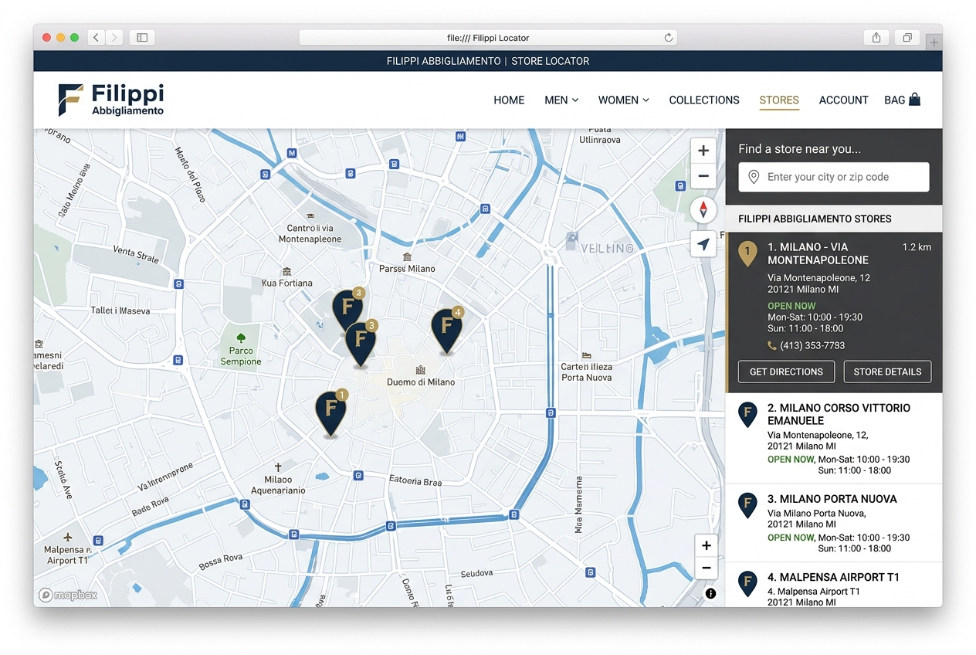This screenshot has width=976, height=655.
Task: Zoom out with bottom map minus button
Action: [x=706, y=569]
